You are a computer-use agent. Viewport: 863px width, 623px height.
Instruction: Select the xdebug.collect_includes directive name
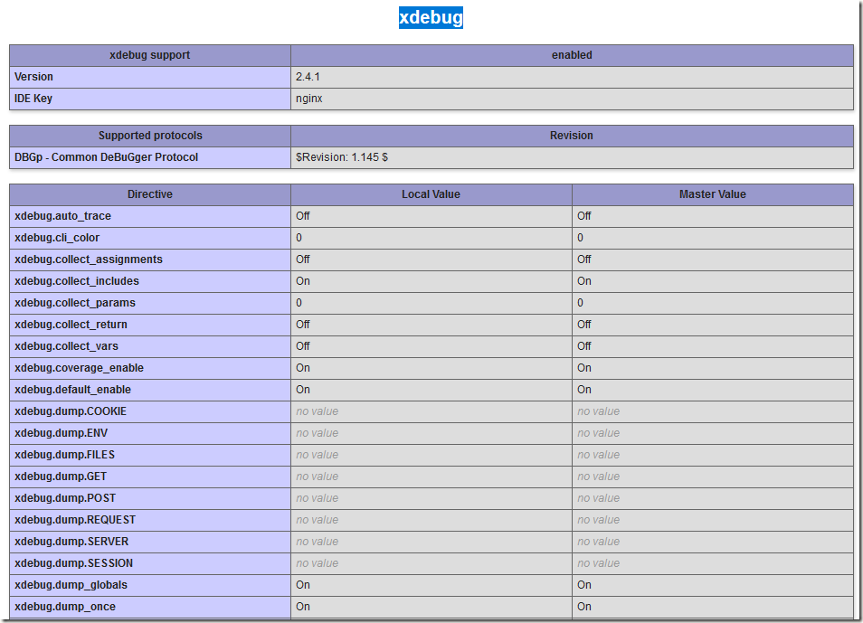click(77, 281)
